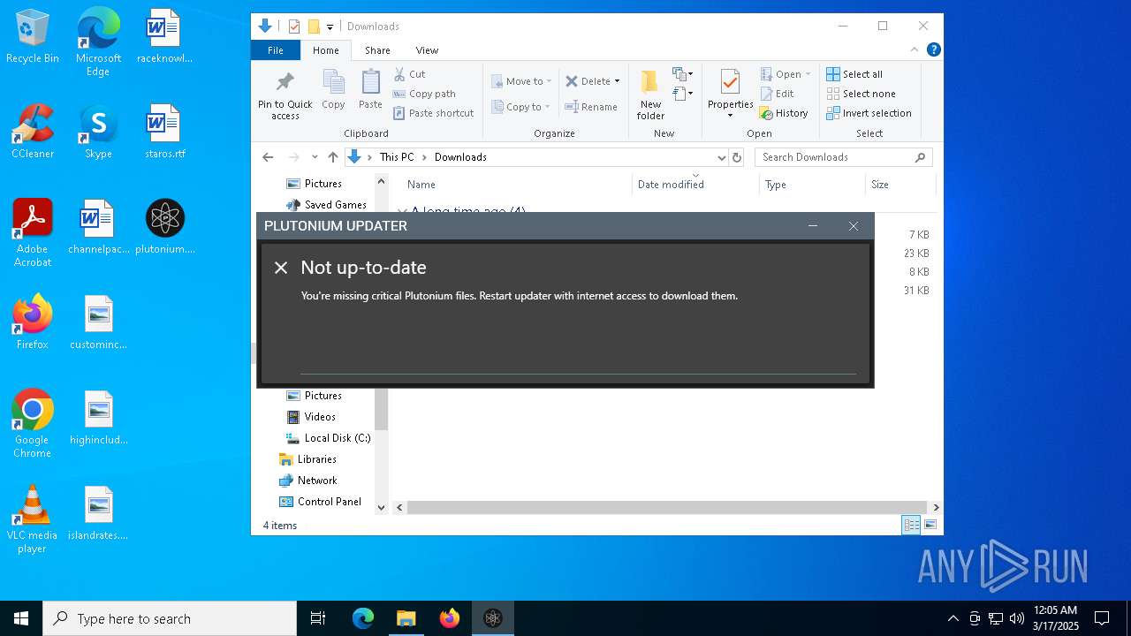Open Explorer Help icon
The width and height of the screenshot is (1131, 636).
[x=933, y=49]
